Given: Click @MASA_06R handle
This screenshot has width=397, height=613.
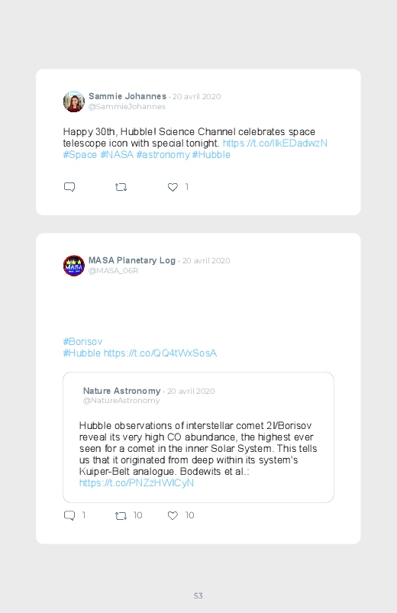Looking at the screenshot, I should [114, 270].
